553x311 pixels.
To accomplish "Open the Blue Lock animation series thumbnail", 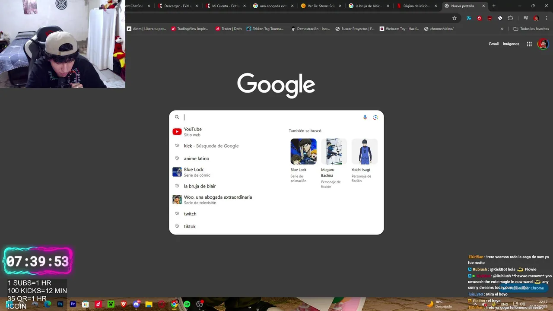I will point(303,152).
